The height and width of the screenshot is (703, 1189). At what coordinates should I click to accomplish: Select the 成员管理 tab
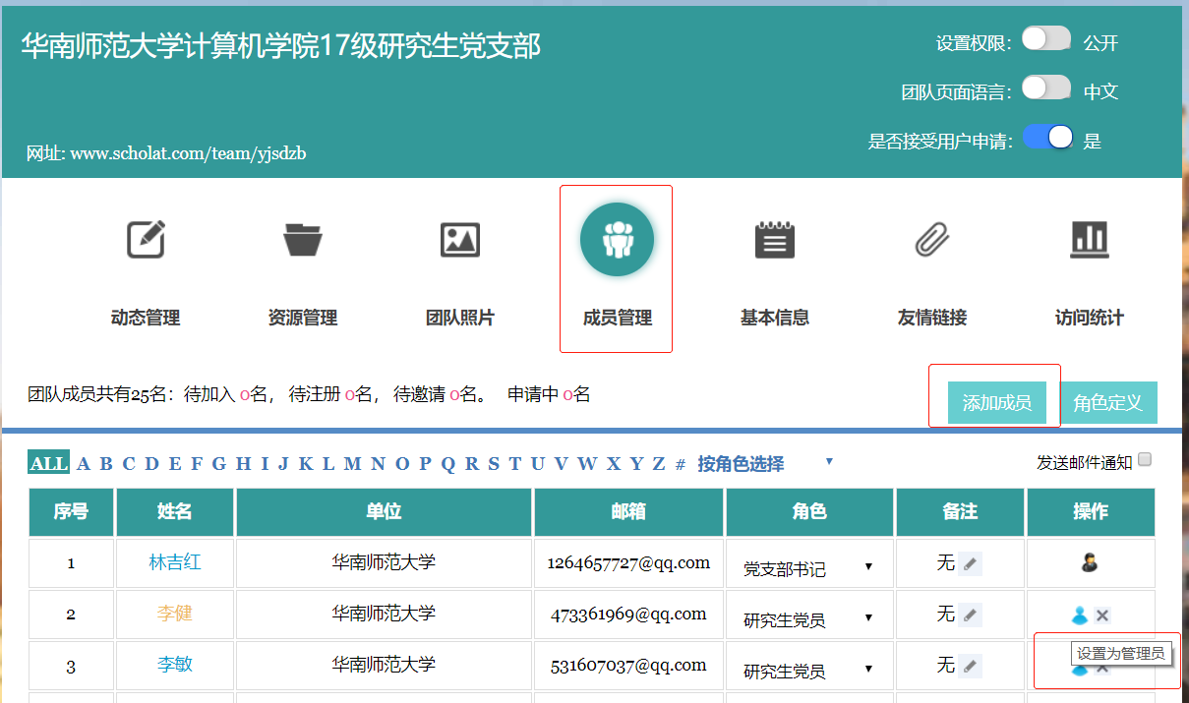click(x=617, y=265)
